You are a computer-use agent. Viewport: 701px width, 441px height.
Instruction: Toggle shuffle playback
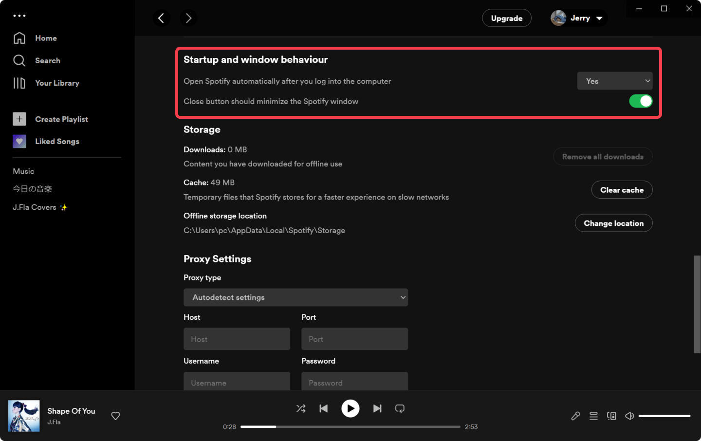[301, 408]
